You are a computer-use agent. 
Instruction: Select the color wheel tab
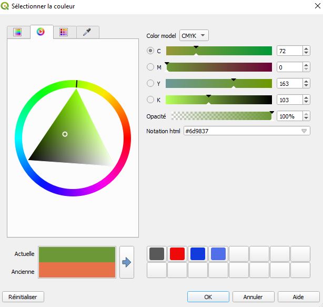click(x=41, y=32)
